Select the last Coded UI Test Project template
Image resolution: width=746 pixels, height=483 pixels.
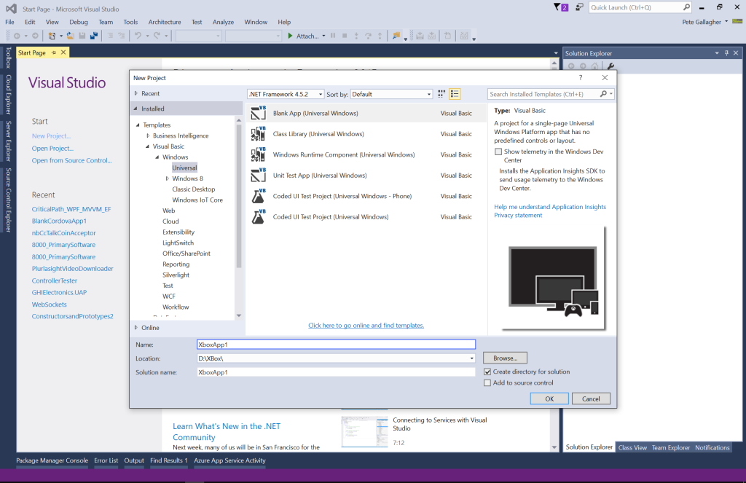(x=366, y=217)
